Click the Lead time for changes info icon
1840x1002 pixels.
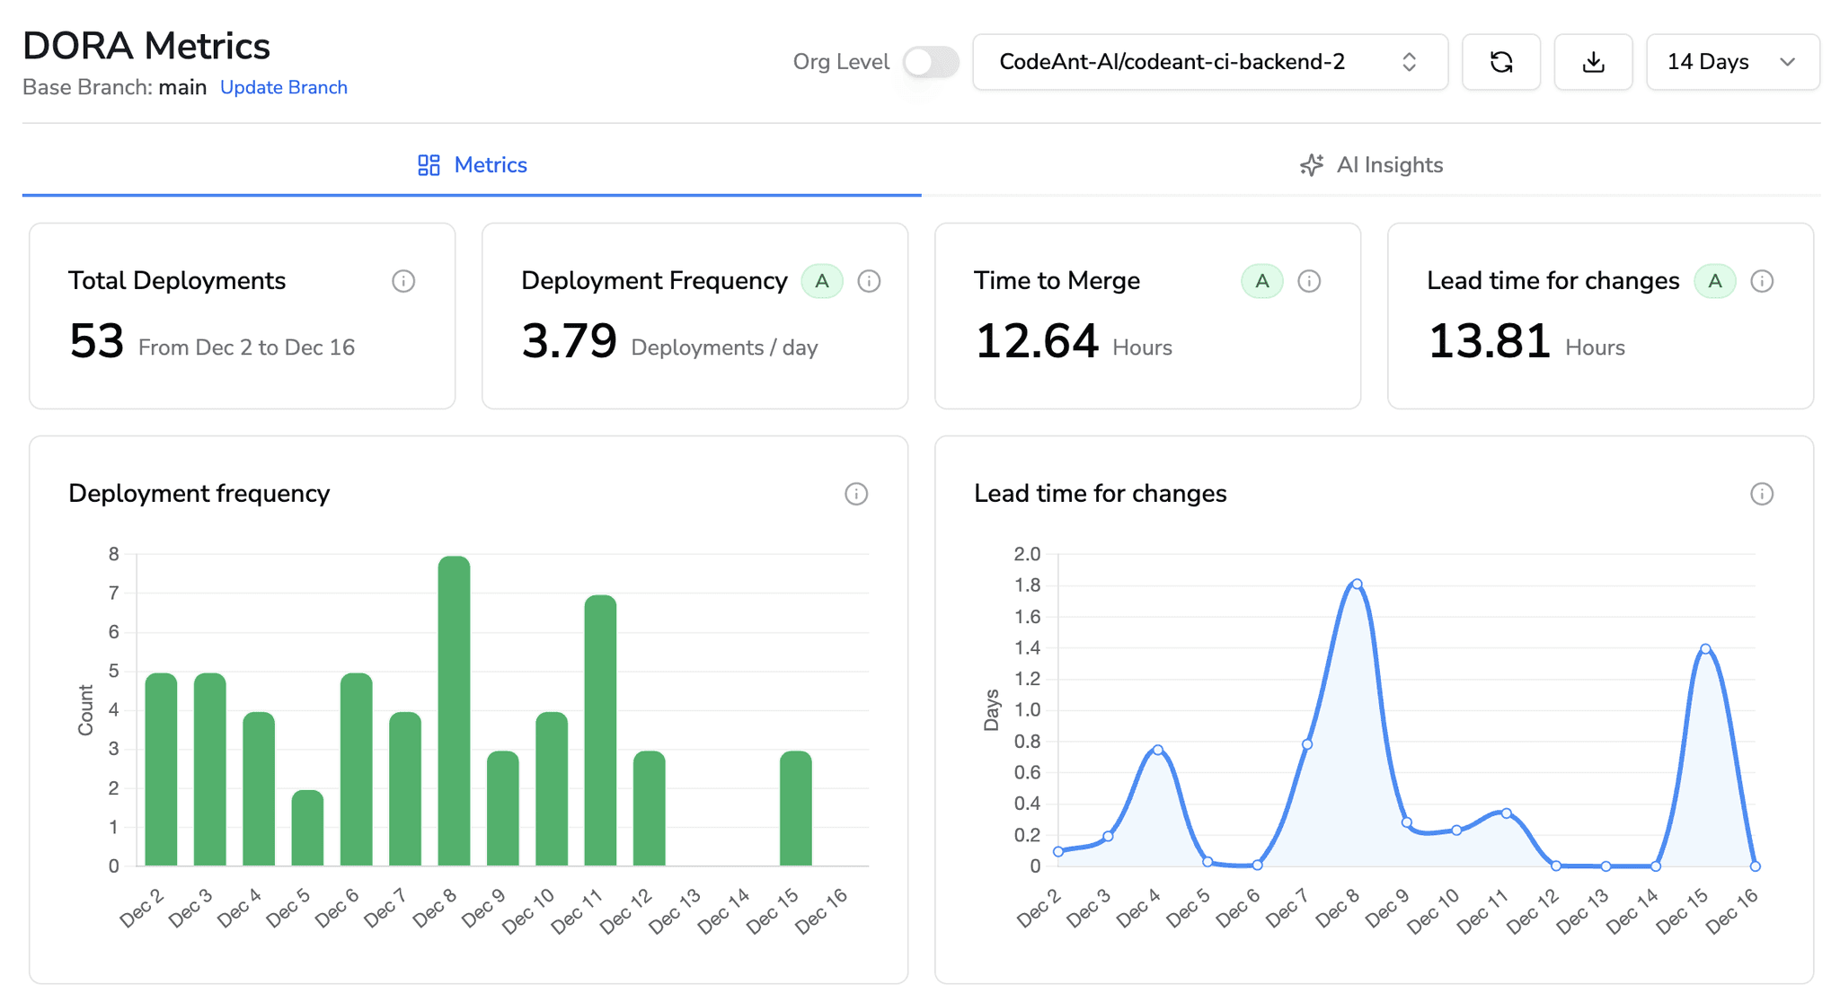point(1763,281)
